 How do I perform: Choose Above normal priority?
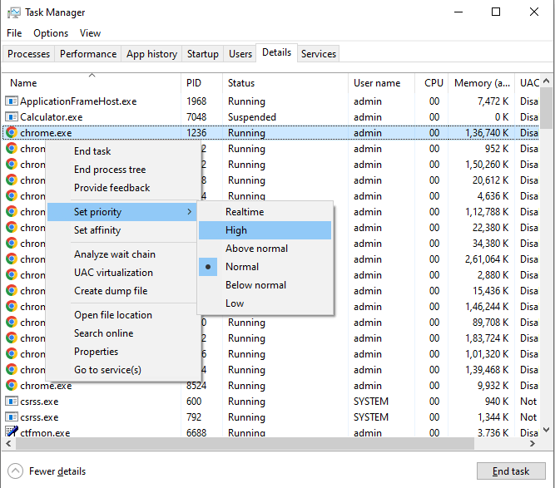(265, 249)
